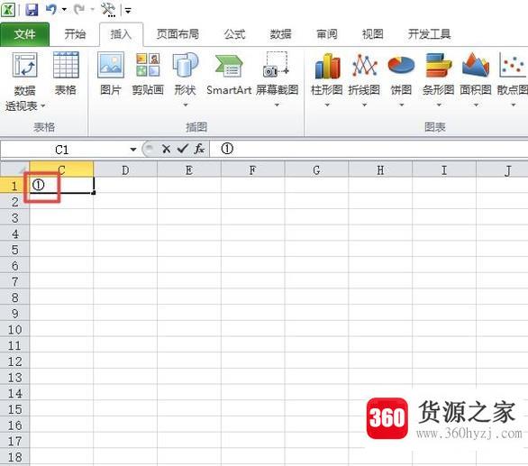Click the Name Box showing C1
The height and width of the screenshot is (466, 528).
tap(62, 150)
